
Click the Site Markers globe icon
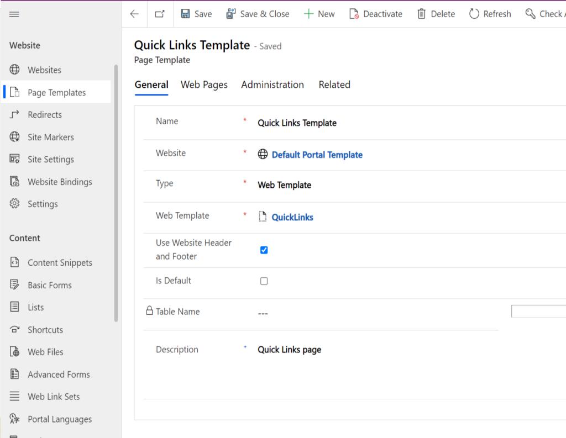click(x=14, y=137)
